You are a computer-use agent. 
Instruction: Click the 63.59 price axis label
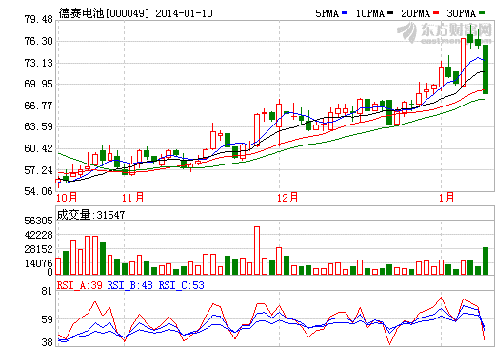coord(38,126)
